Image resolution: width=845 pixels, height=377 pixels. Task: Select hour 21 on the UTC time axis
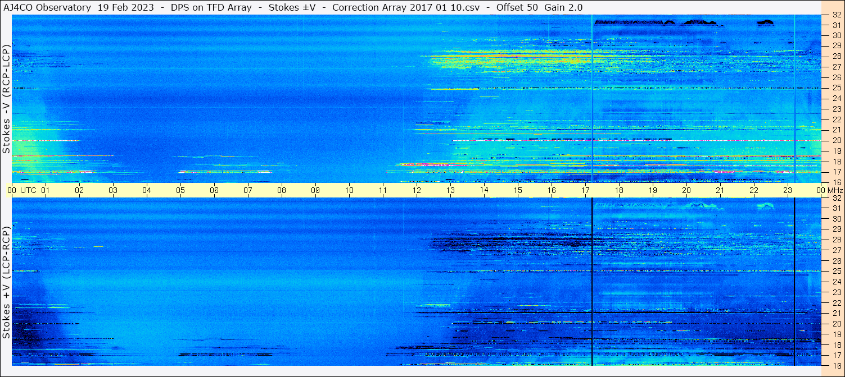[x=720, y=190]
